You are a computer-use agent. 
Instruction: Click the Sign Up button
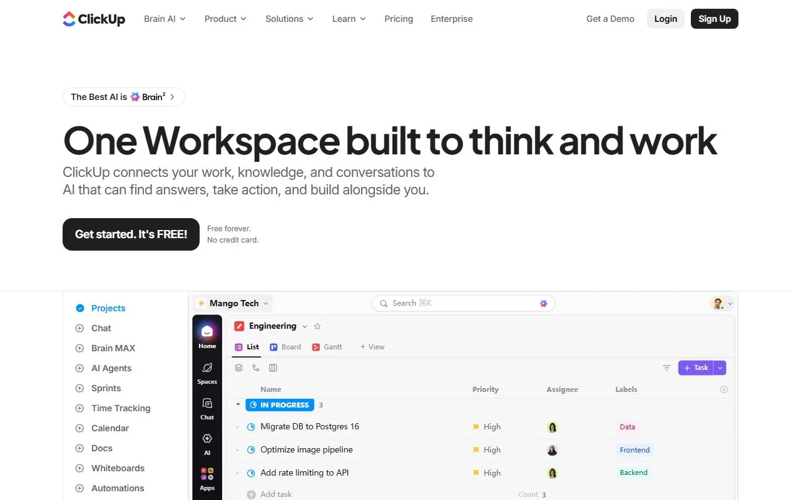(x=715, y=19)
